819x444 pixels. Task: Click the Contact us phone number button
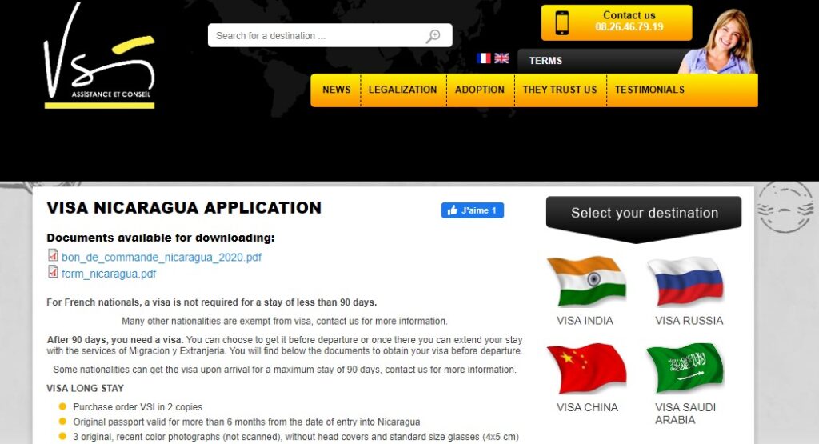pos(617,23)
